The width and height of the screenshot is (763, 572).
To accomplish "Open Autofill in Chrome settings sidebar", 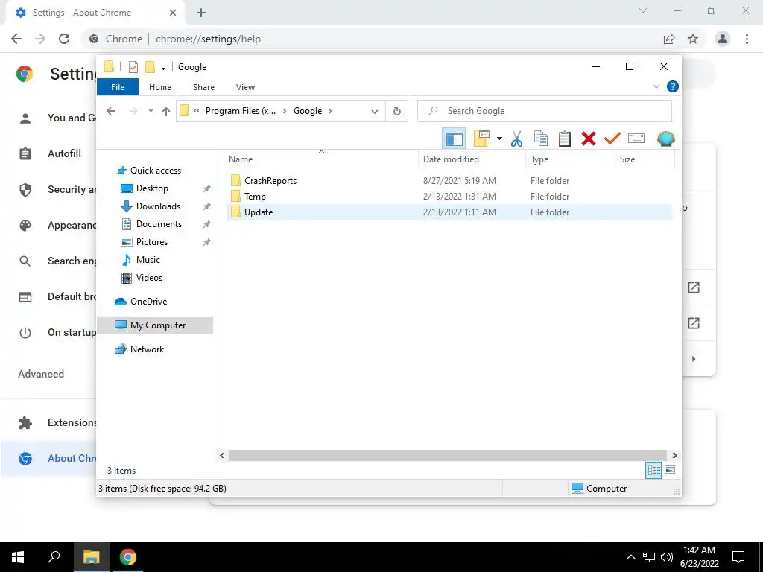I will click(64, 153).
